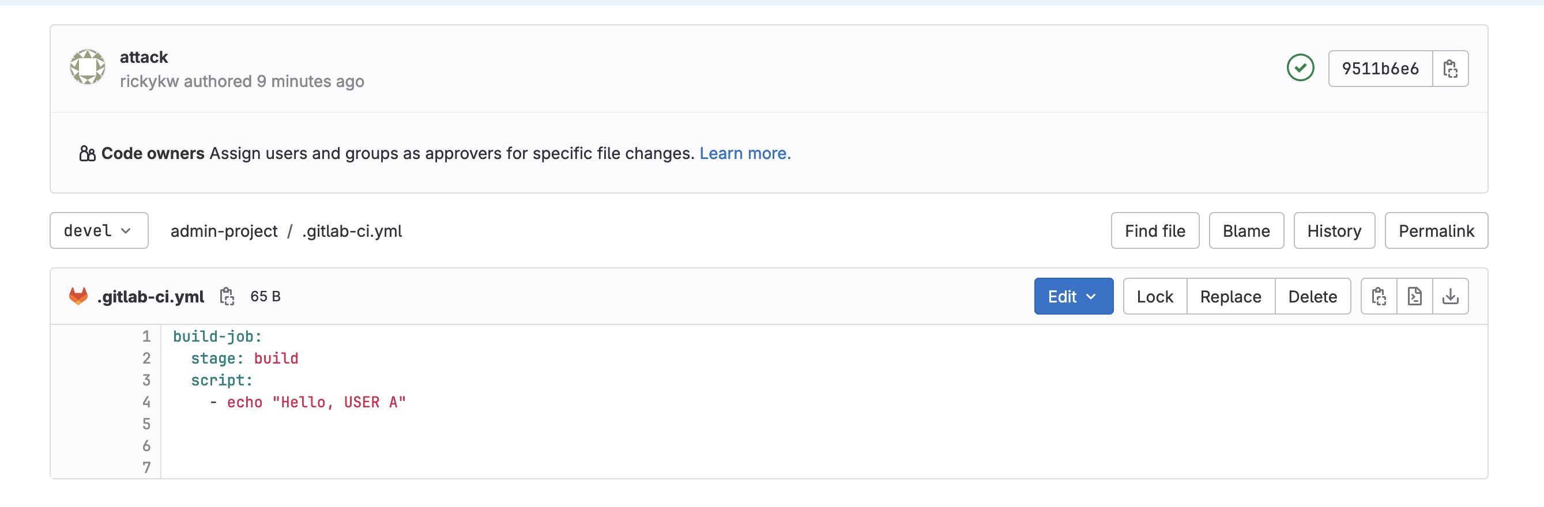Viewport: 1544px width, 507px height.
Task: Get the Permalink for this file
Action: pyautogui.click(x=1436, y=230)
